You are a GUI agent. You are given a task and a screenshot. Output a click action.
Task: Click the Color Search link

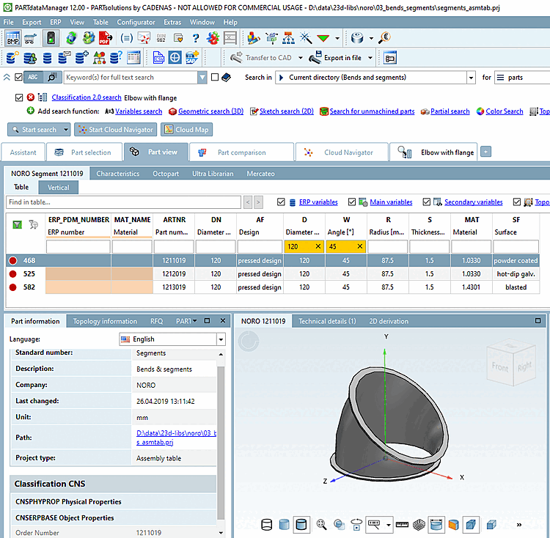click(x=504, y=111)
